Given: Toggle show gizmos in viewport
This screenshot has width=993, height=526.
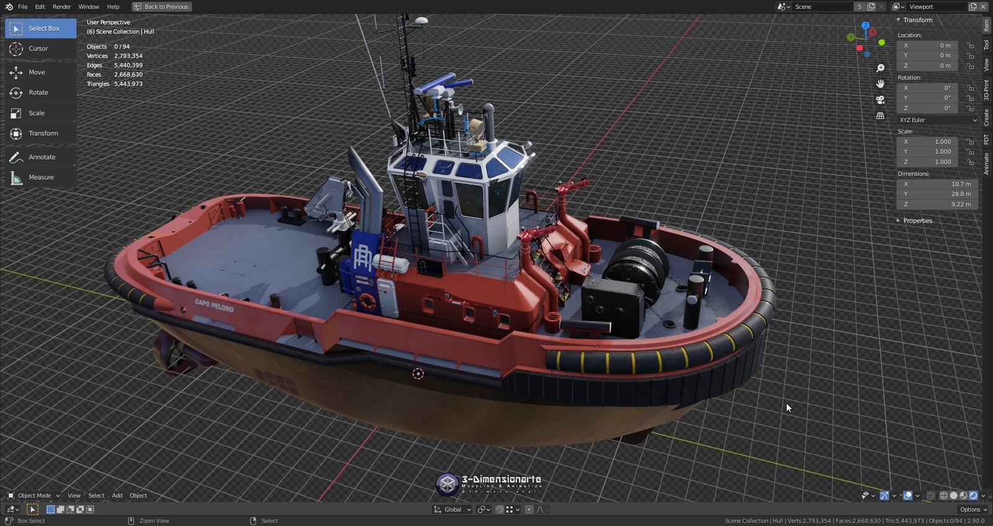Looking at the screenshot, I should [884, 496].
